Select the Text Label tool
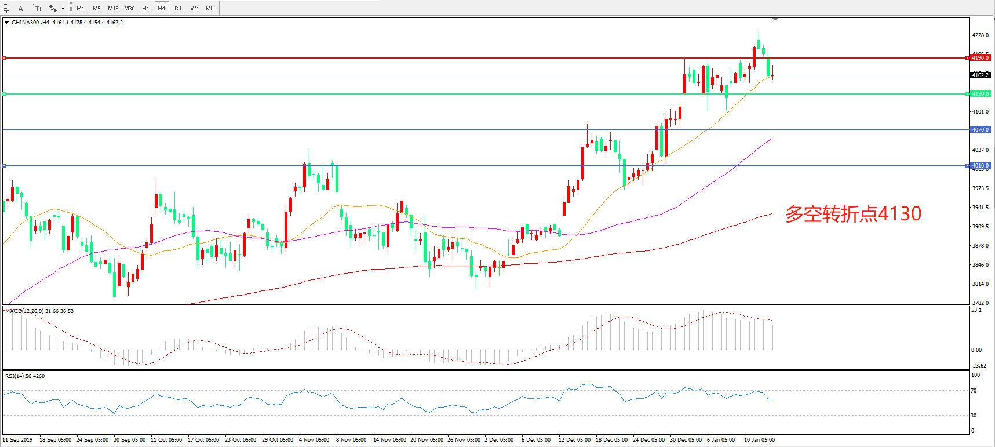This screenshot has width=995, height=447. point(37,8)
